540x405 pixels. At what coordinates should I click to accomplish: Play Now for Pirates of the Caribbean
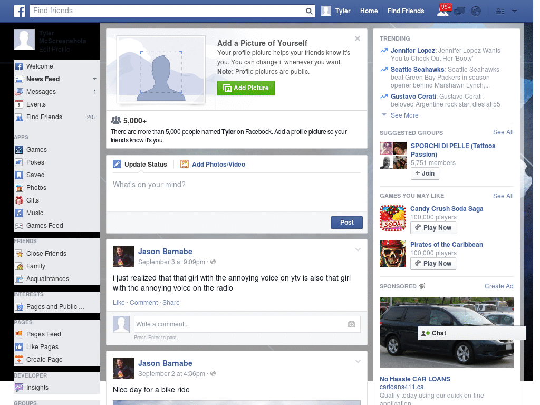click(x=433, y=264)
